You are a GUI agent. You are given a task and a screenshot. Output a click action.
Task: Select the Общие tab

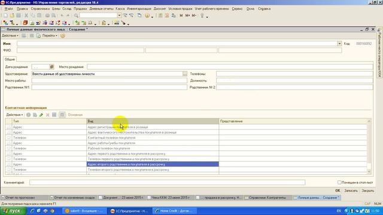click(x=10, y=59)
